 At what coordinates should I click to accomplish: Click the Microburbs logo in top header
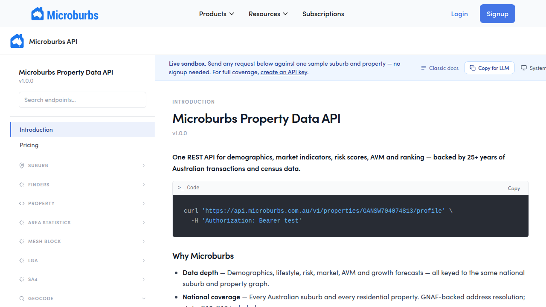click(x=65, y=14)
